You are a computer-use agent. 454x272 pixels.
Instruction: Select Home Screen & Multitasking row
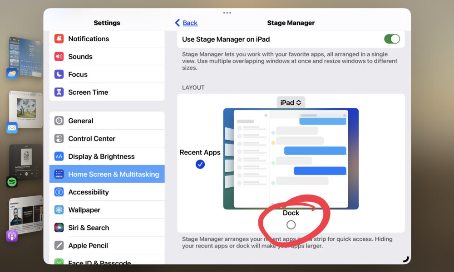[x=107, y=174]
